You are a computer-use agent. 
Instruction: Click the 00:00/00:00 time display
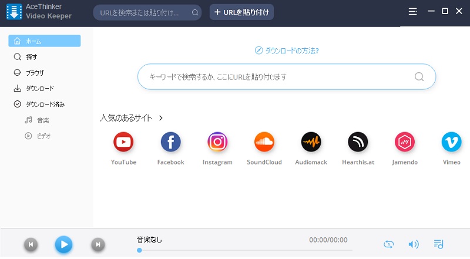[x=328, y=240]
